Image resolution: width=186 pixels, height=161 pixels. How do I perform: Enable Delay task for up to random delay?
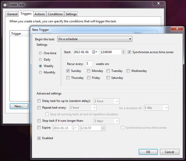pyautogui.click(x=39, y=101)
